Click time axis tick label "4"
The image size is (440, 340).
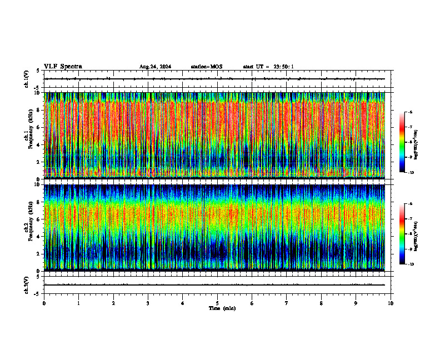click(183, 303)
